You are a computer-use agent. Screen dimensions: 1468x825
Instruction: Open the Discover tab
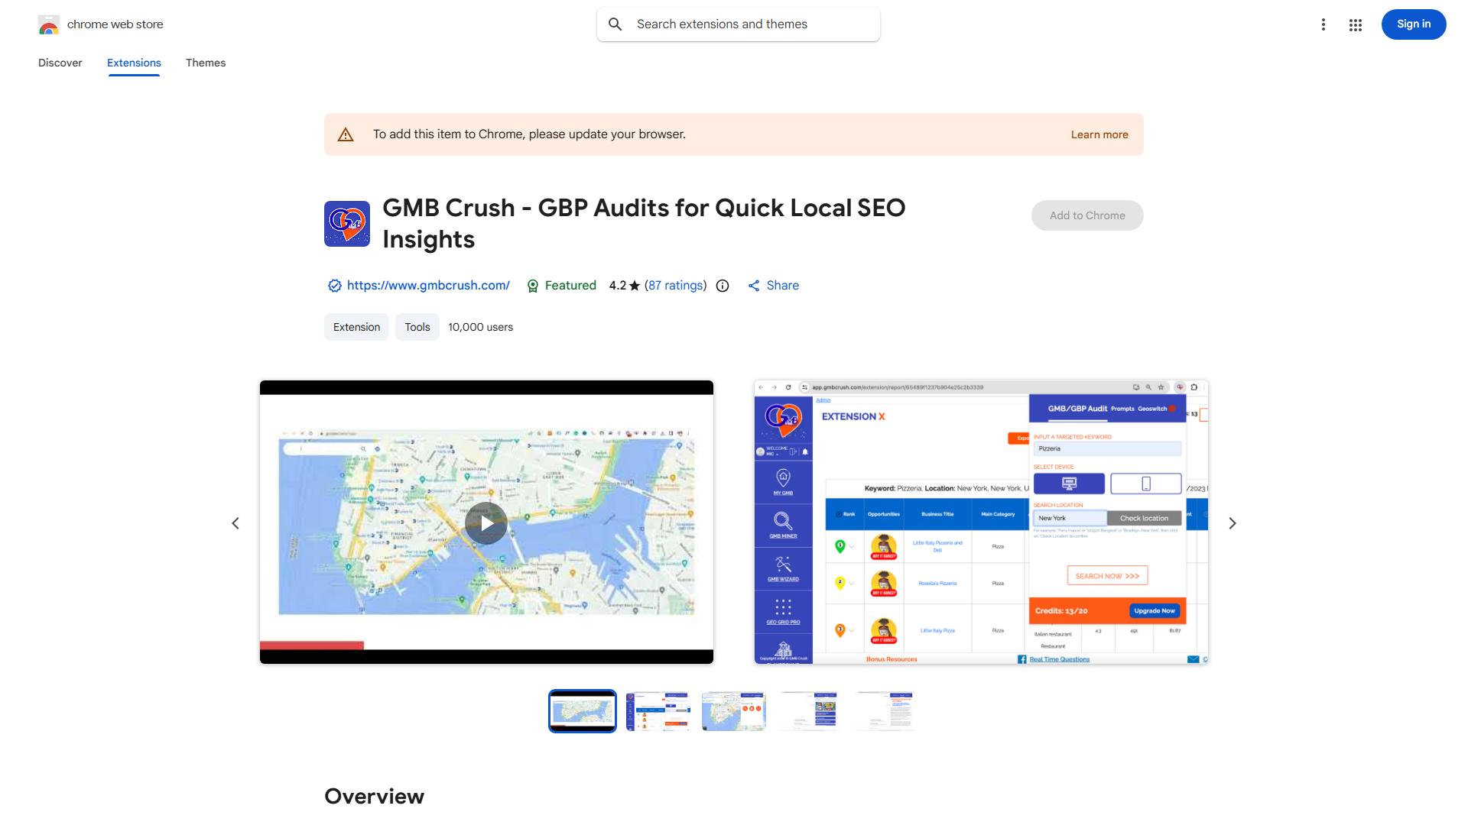[60, 63]
